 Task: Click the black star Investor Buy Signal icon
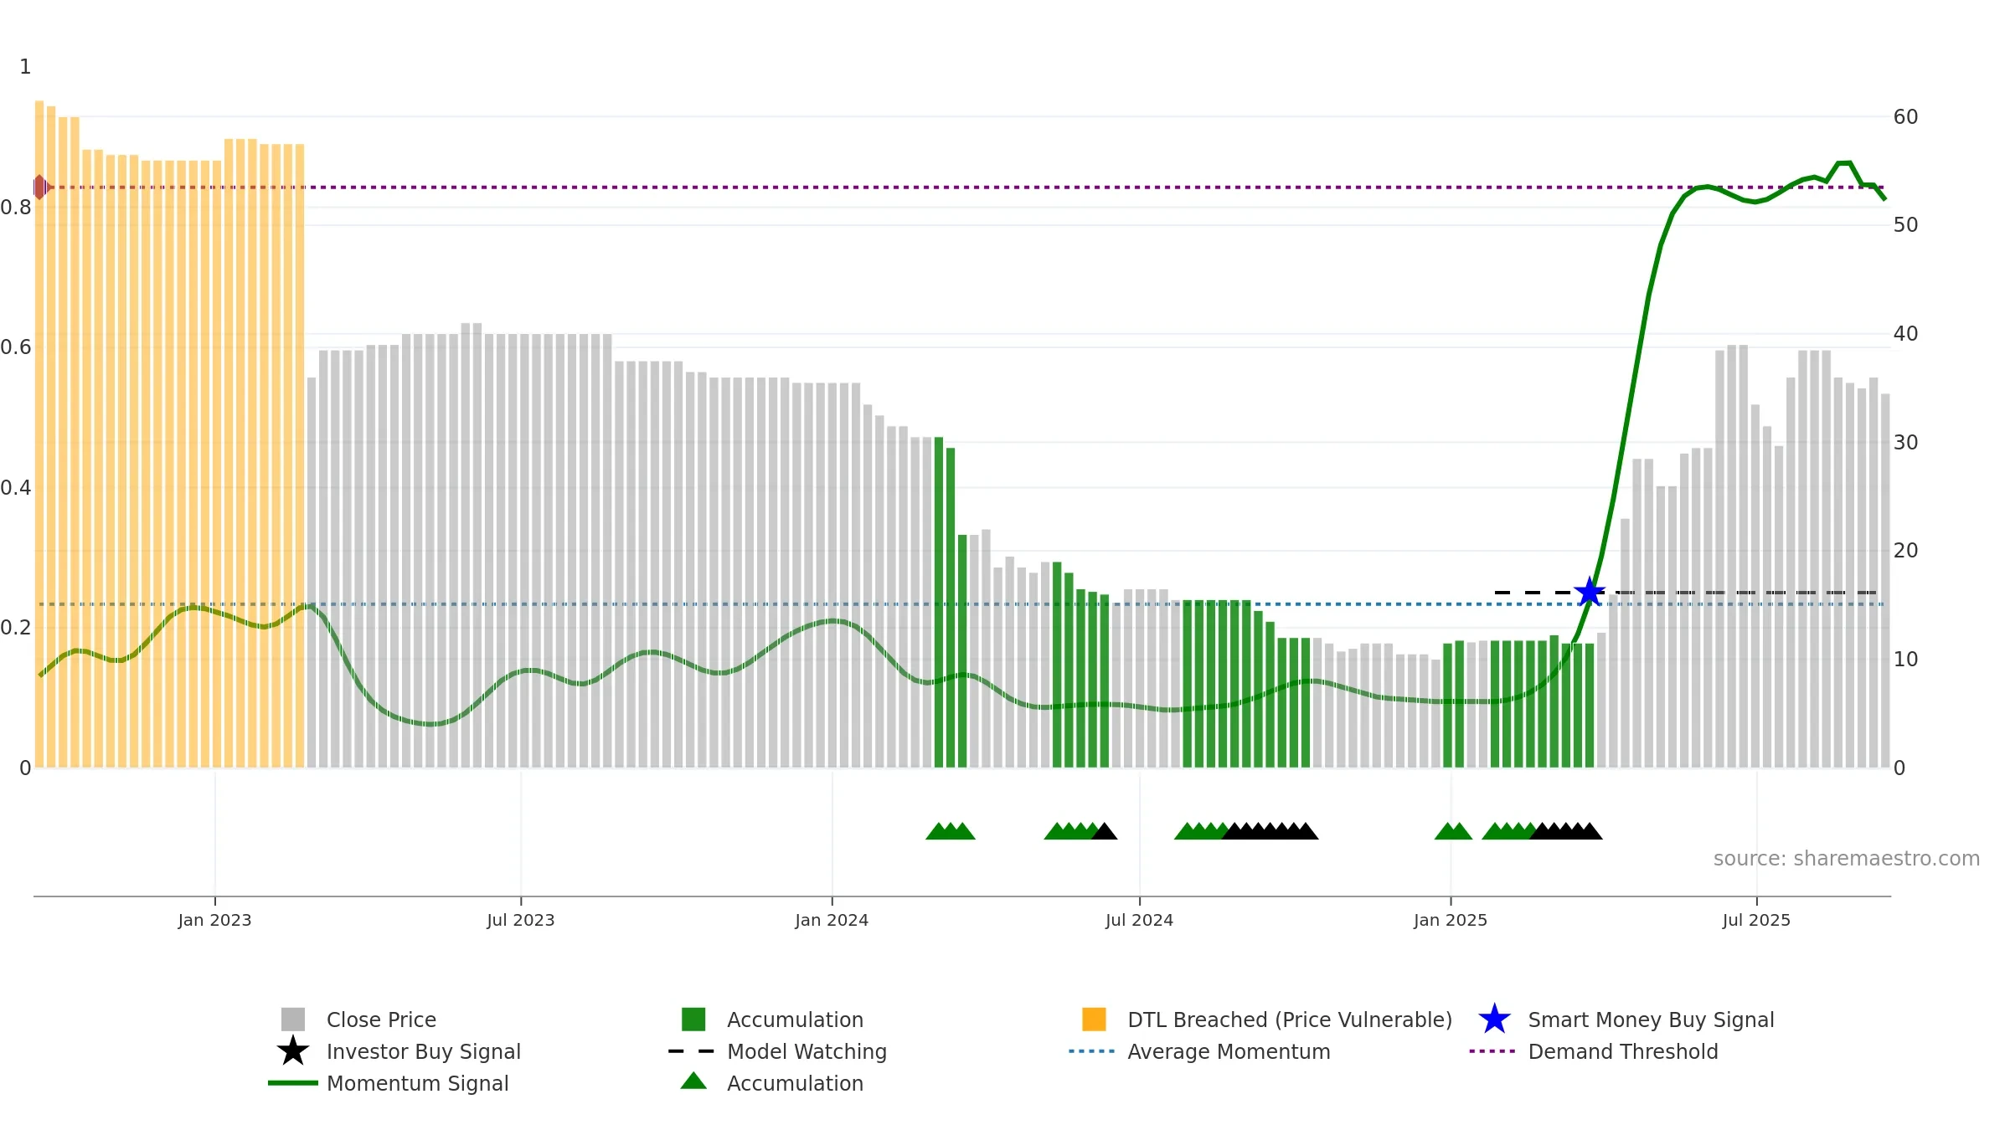pos(293,1051)
